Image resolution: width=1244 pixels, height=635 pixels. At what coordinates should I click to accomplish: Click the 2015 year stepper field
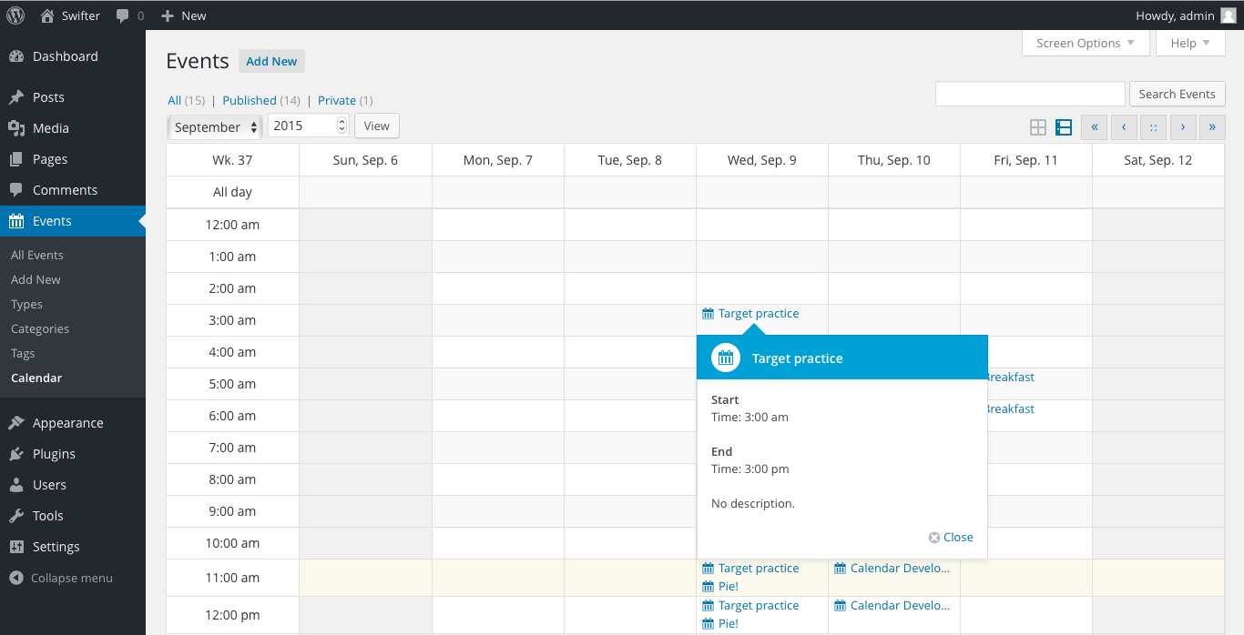[x=308, y=126]
